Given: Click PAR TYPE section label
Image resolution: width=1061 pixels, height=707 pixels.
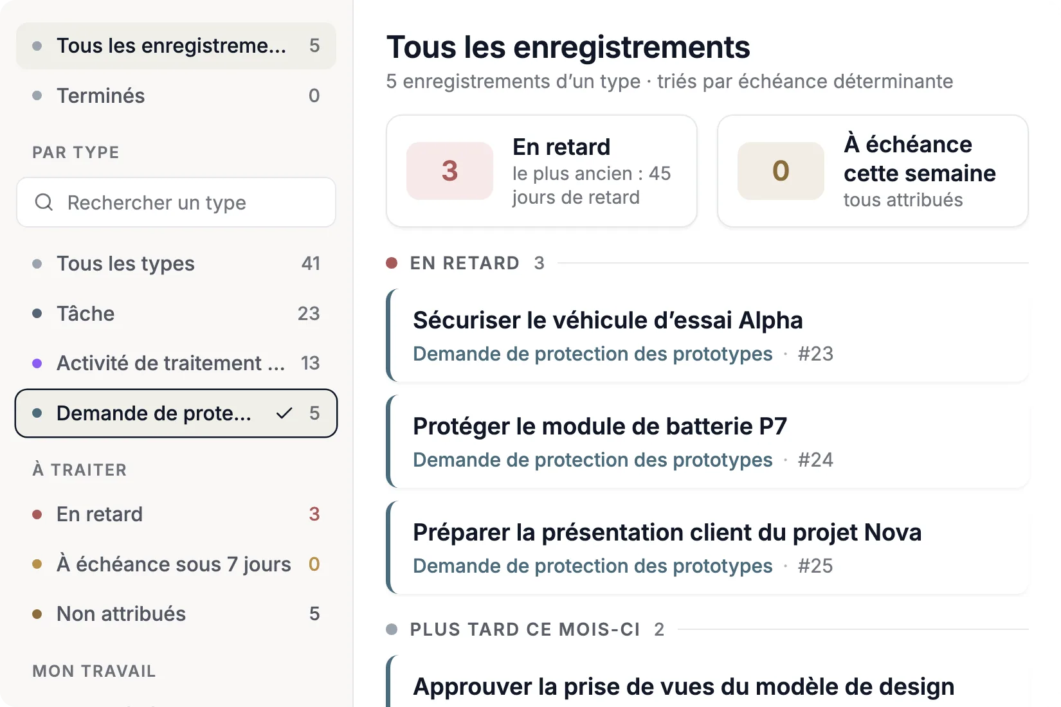Looking at the screenshot, I should (x=76, y=152).
